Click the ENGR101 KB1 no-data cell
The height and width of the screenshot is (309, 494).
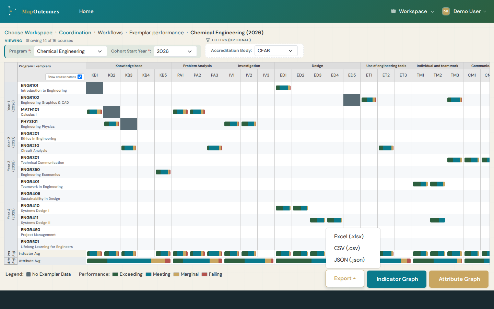[94, 88]
